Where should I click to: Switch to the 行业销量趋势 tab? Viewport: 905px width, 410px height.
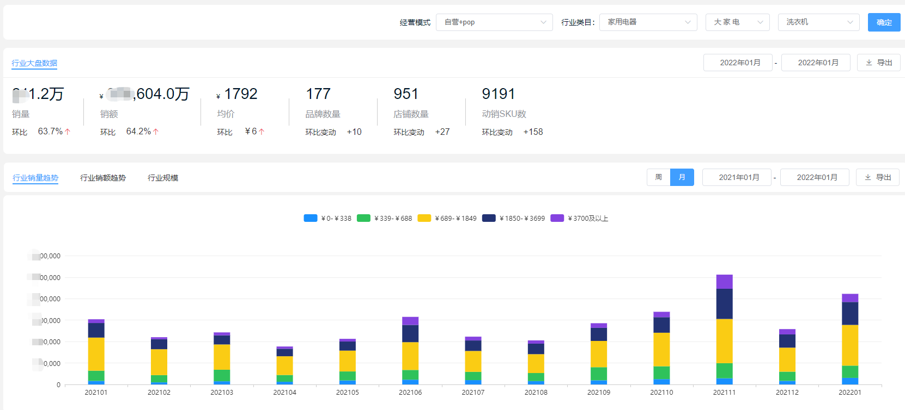pos(35,178)
